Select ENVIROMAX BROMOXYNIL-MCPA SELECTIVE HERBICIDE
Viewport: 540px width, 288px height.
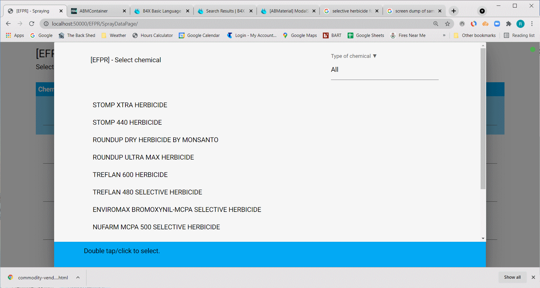coord(177,210)
